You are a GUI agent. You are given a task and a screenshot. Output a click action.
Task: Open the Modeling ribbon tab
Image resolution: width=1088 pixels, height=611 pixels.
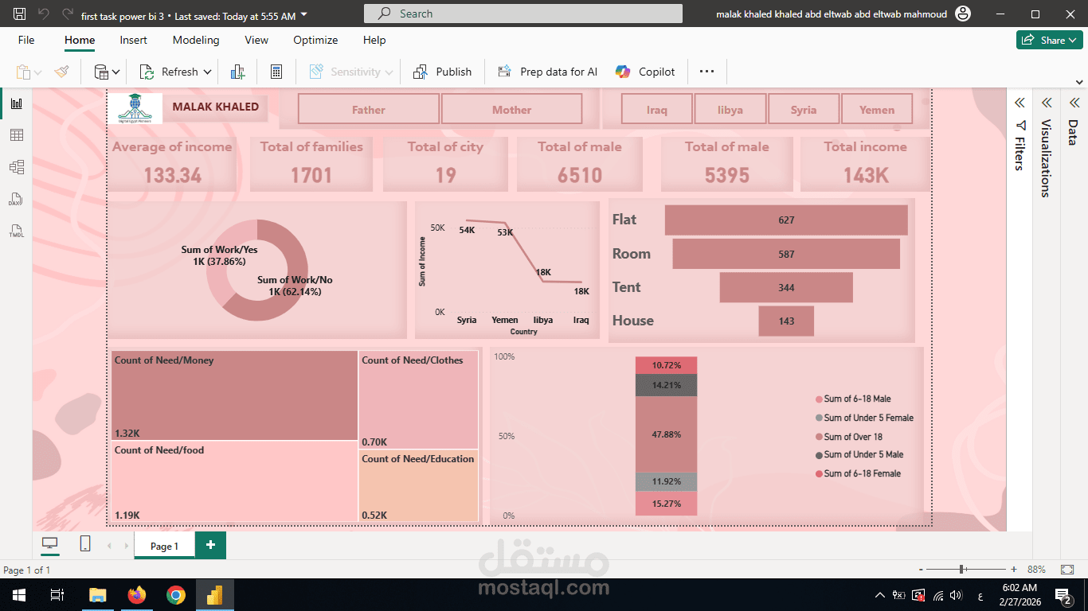[196, 40]
